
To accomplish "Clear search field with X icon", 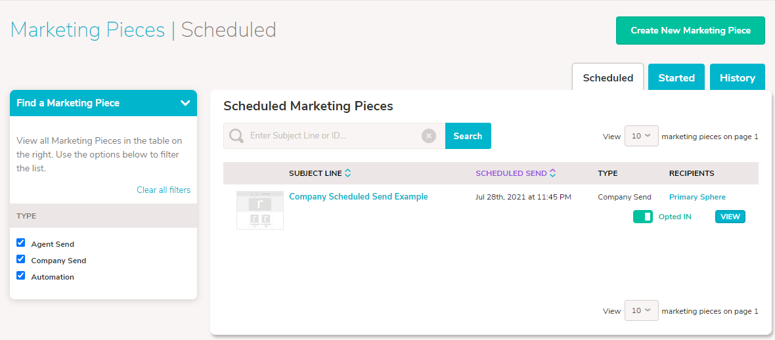I will point(428,136).
